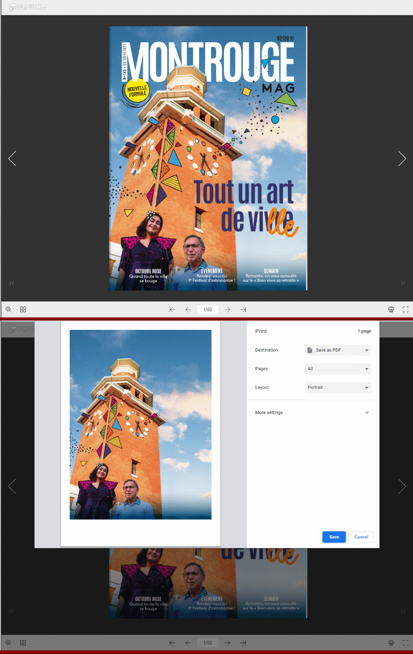Click the yellow "NOUVELLE FORMULE" badge on the cover
The height and width of the screenshot is (654, 413).
click(x=137, y=91)
